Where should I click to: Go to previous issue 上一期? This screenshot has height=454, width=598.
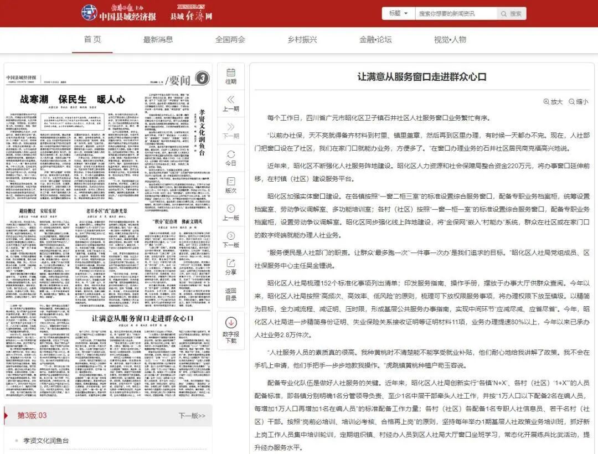pyautogui.click(x=231, y=104)
